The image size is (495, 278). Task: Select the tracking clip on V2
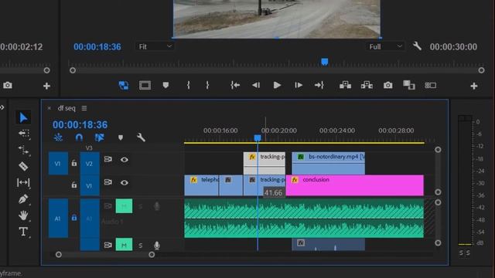[x=265, y=163]
